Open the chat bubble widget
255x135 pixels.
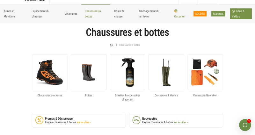click(245, 125)
